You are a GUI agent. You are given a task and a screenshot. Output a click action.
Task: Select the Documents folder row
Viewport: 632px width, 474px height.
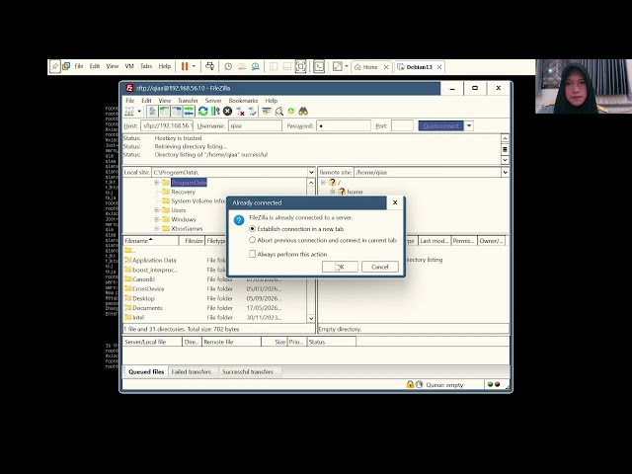coord(213,308)
